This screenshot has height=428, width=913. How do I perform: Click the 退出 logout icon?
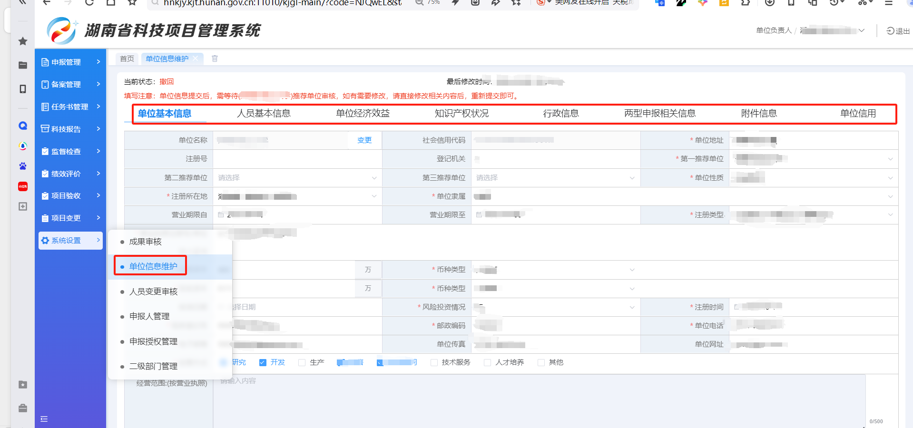tap(891, 31)
